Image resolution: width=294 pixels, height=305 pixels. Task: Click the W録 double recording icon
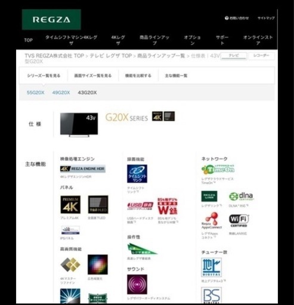168,206
